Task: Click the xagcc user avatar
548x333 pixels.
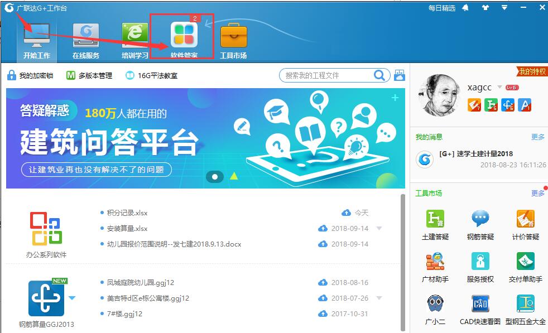Action: pyautogui.click(x=440, y=95)
